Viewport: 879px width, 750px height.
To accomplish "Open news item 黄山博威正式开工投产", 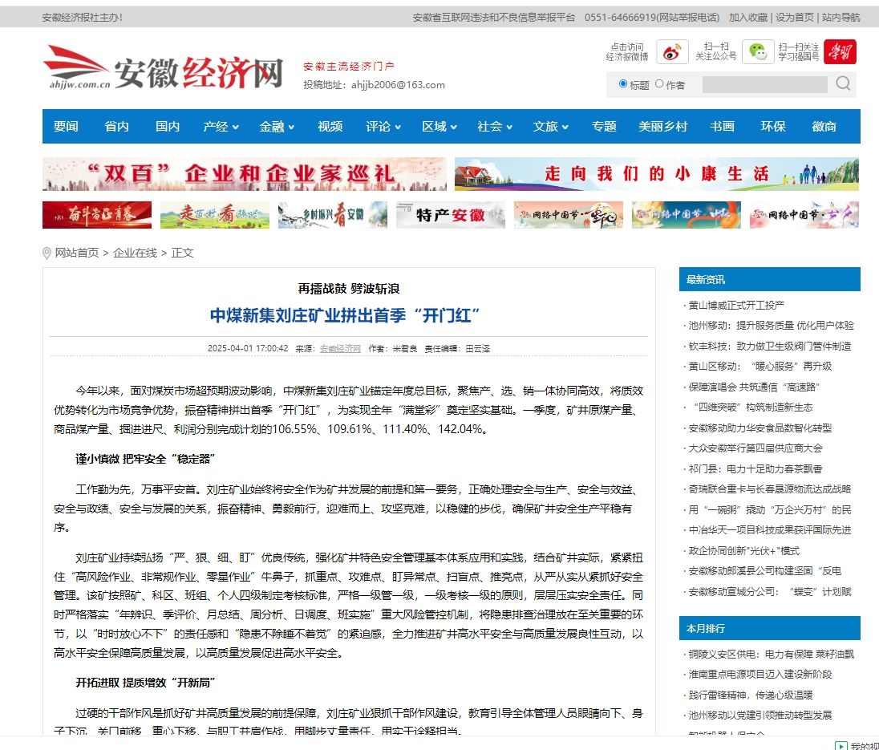I will [736, 306].
